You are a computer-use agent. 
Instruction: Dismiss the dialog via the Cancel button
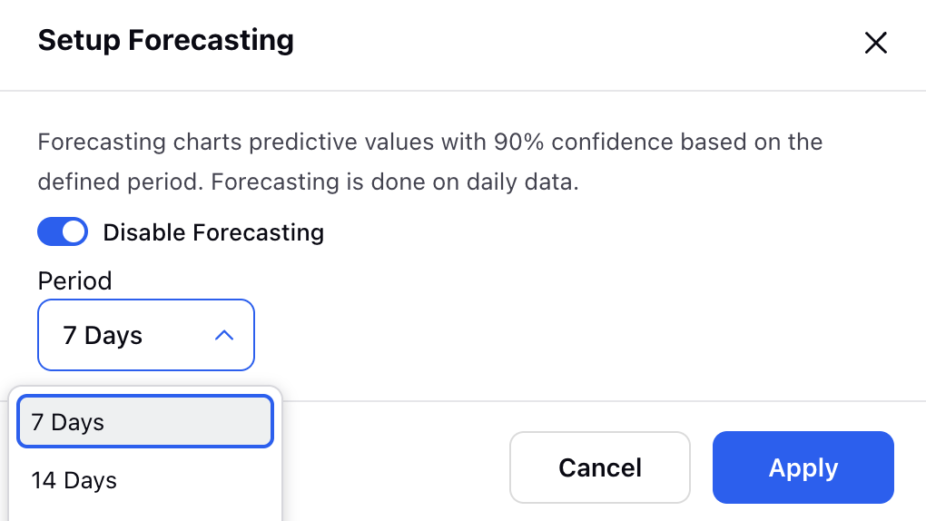600,467
